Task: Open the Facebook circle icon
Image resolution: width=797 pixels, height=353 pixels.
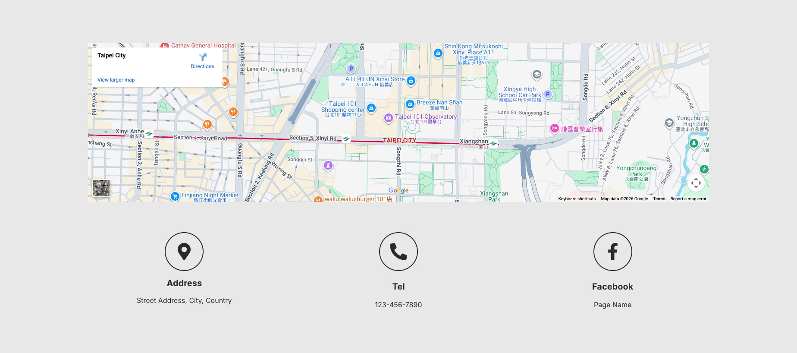Action: coord(612,252)
